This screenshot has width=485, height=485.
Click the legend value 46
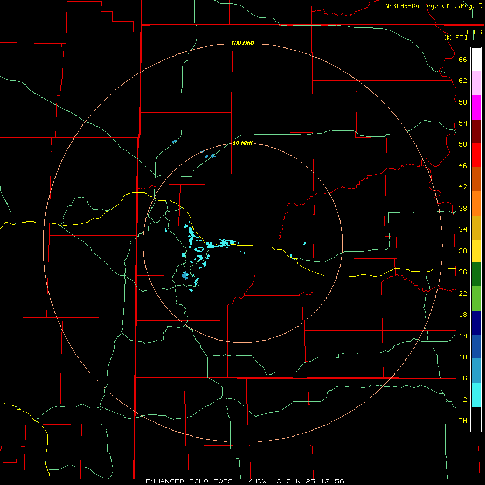click(x=463, y=166)
